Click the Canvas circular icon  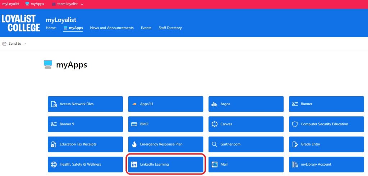pos(214,124)
